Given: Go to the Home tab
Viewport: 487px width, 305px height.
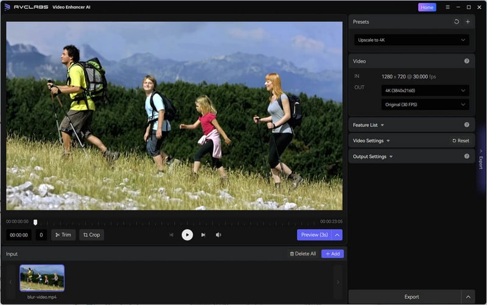Looking at the screenshot, I should tap(427, 7).
